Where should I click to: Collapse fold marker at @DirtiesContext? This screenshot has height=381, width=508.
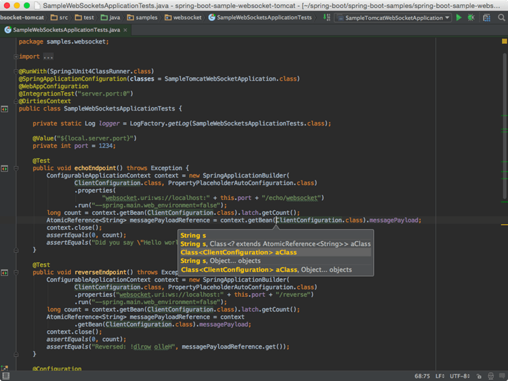16,101
